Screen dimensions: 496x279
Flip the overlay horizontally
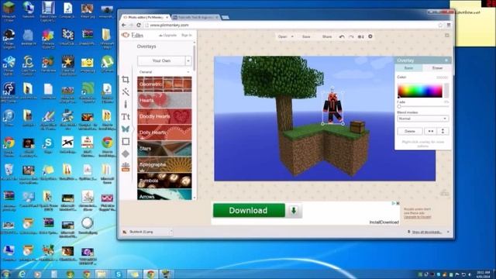(x=431, y=131)
